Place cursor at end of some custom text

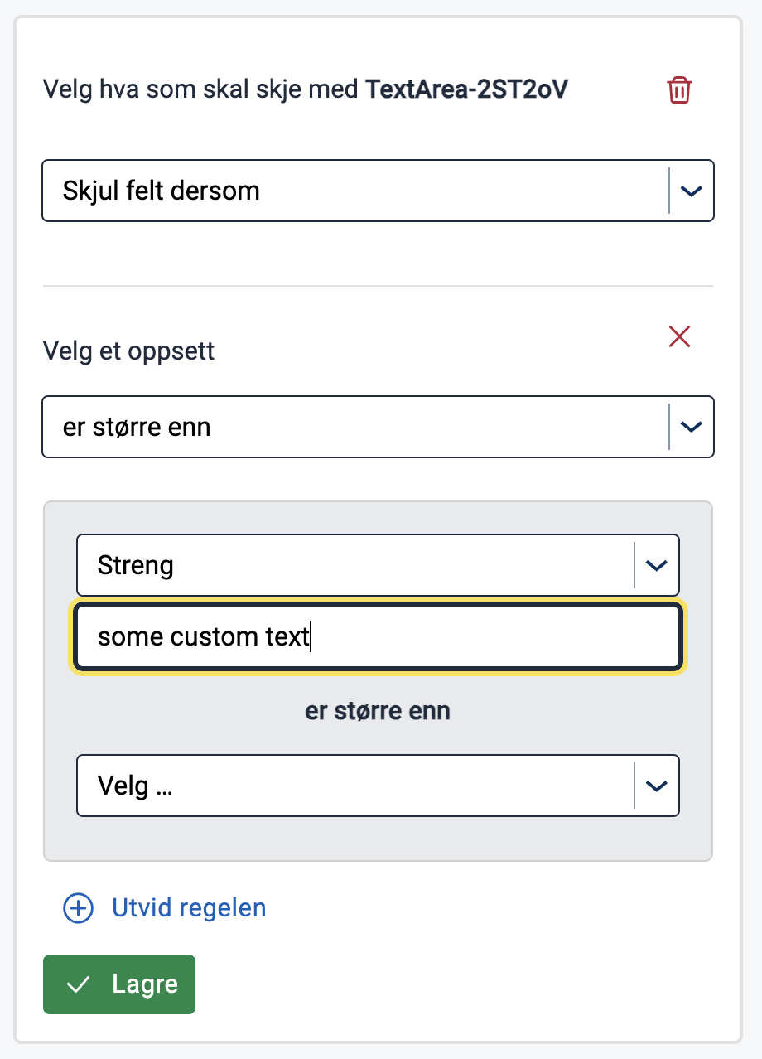pyautogui.click(x=313, y=636)
